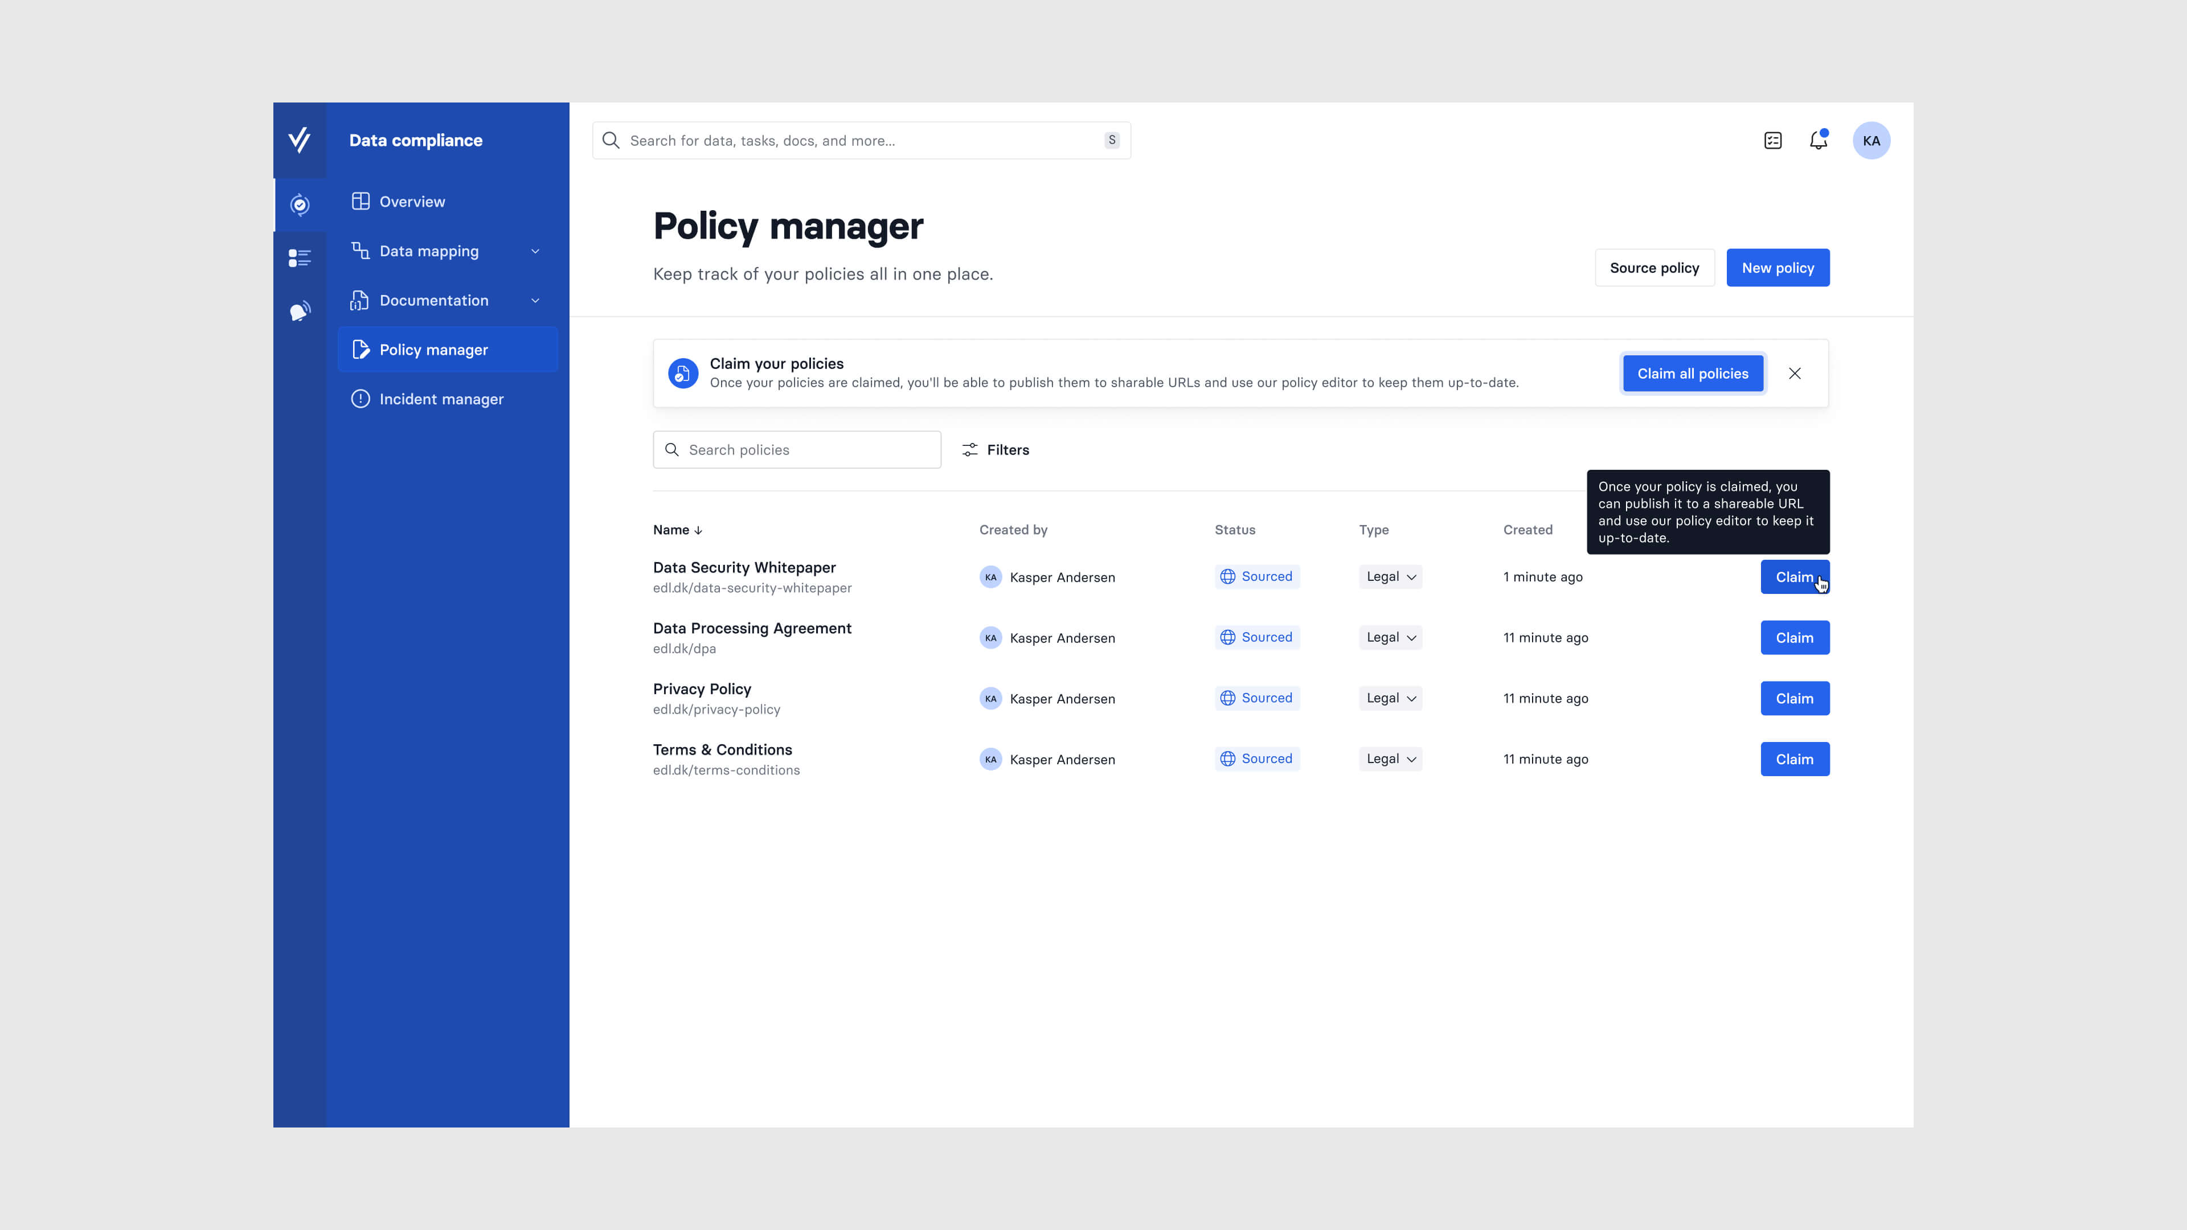Sort policies by Name column

coord(677,530)
